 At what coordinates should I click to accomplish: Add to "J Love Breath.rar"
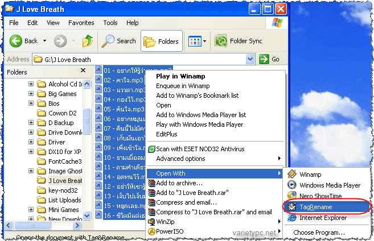(x=216, y=193)
